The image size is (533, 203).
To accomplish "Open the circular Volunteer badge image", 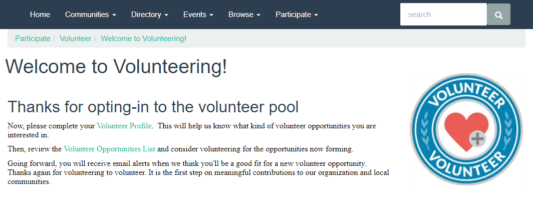I will click(x=466, y=129).
